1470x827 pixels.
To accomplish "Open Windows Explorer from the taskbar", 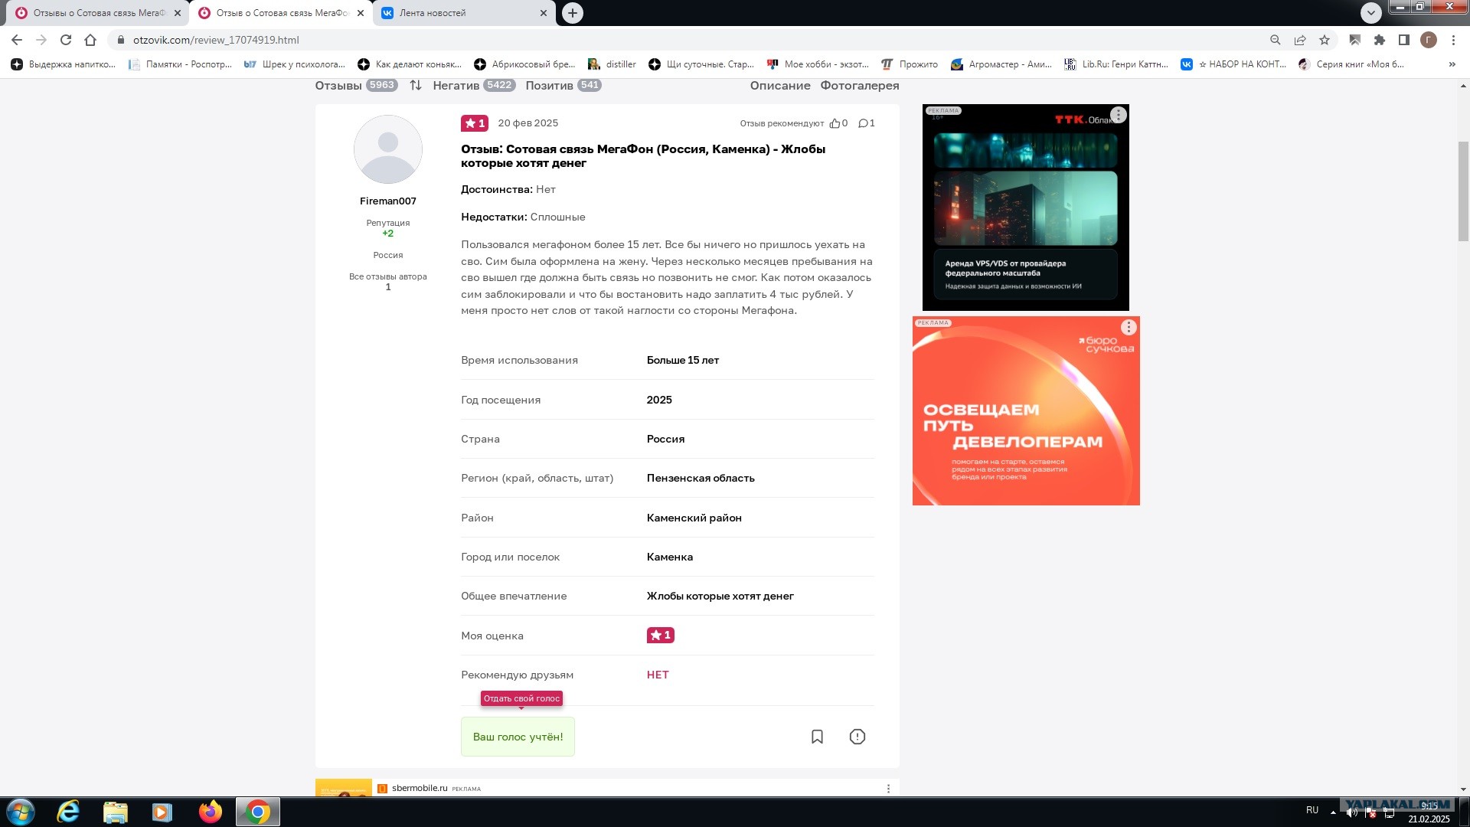I will (x=116, y=812).
